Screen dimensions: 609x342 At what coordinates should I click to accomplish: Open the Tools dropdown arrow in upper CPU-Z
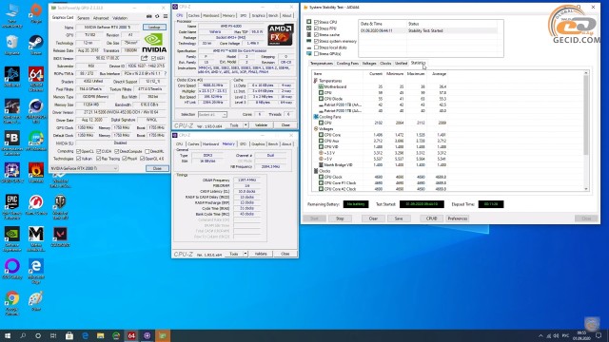tap(246, 125)
